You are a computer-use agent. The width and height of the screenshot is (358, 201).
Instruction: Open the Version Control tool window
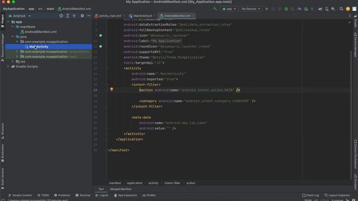pyautogui.click(x=20, y=195)
